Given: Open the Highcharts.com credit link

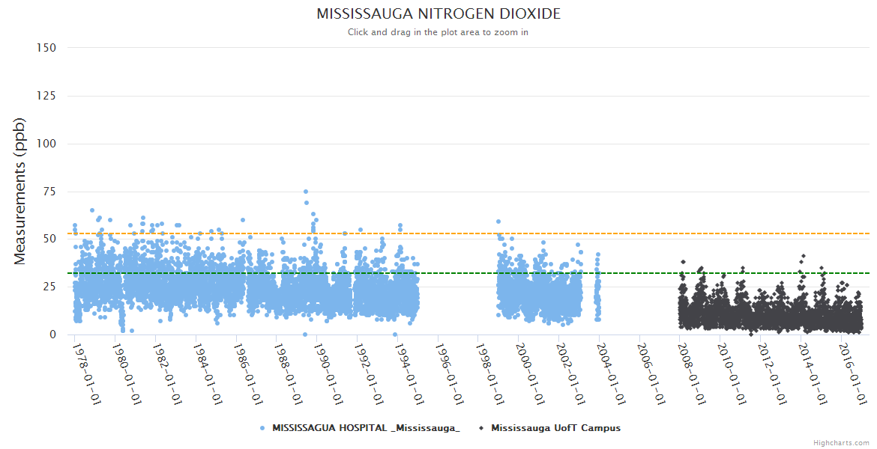Looking at the screenshot, I should (x=841, y=442).
